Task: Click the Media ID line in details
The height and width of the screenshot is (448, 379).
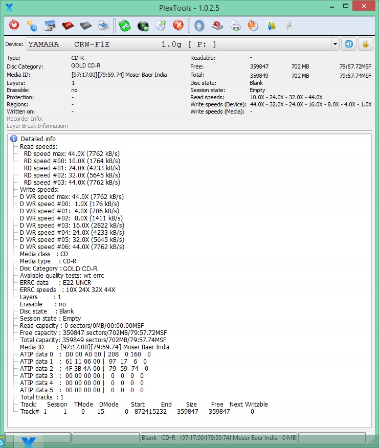Action: coord(94,347)
